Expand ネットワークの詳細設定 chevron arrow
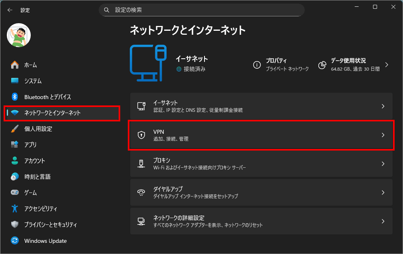 point(383,221)
